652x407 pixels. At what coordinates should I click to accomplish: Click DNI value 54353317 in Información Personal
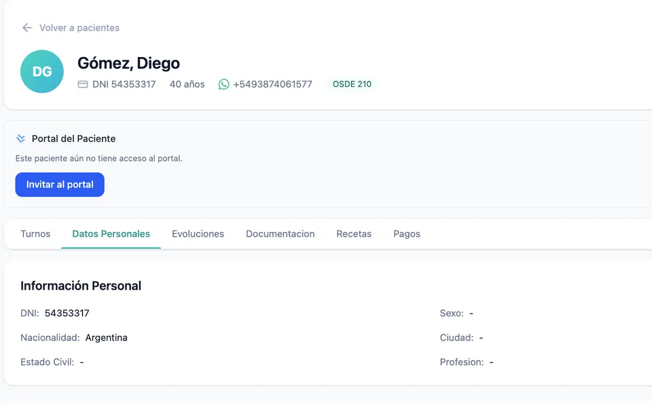tap(67, 313)
